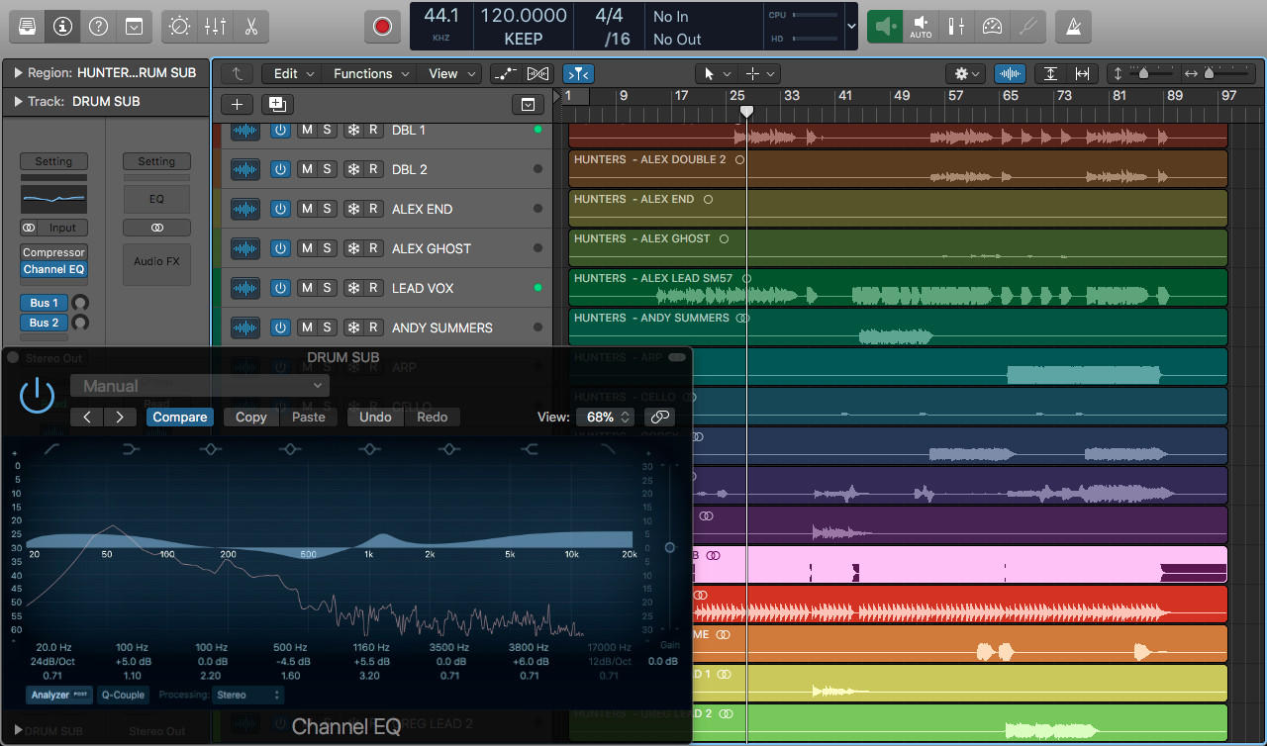Toggle Channel EQ power button
1267x746 pixels.
pos(38,396)
